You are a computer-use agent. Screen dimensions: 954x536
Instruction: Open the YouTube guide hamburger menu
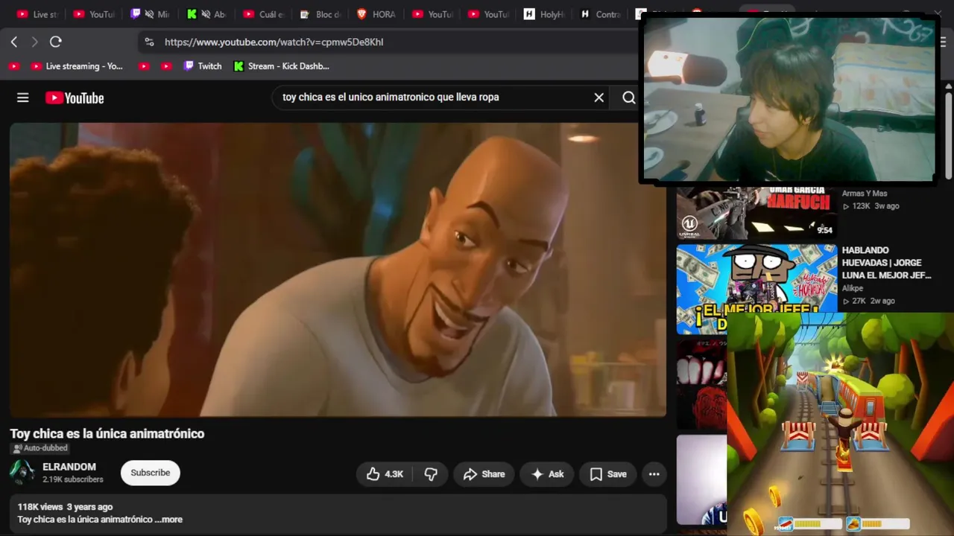tap(23, 98)
